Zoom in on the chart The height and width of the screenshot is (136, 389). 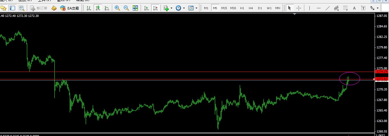point(117,8)
